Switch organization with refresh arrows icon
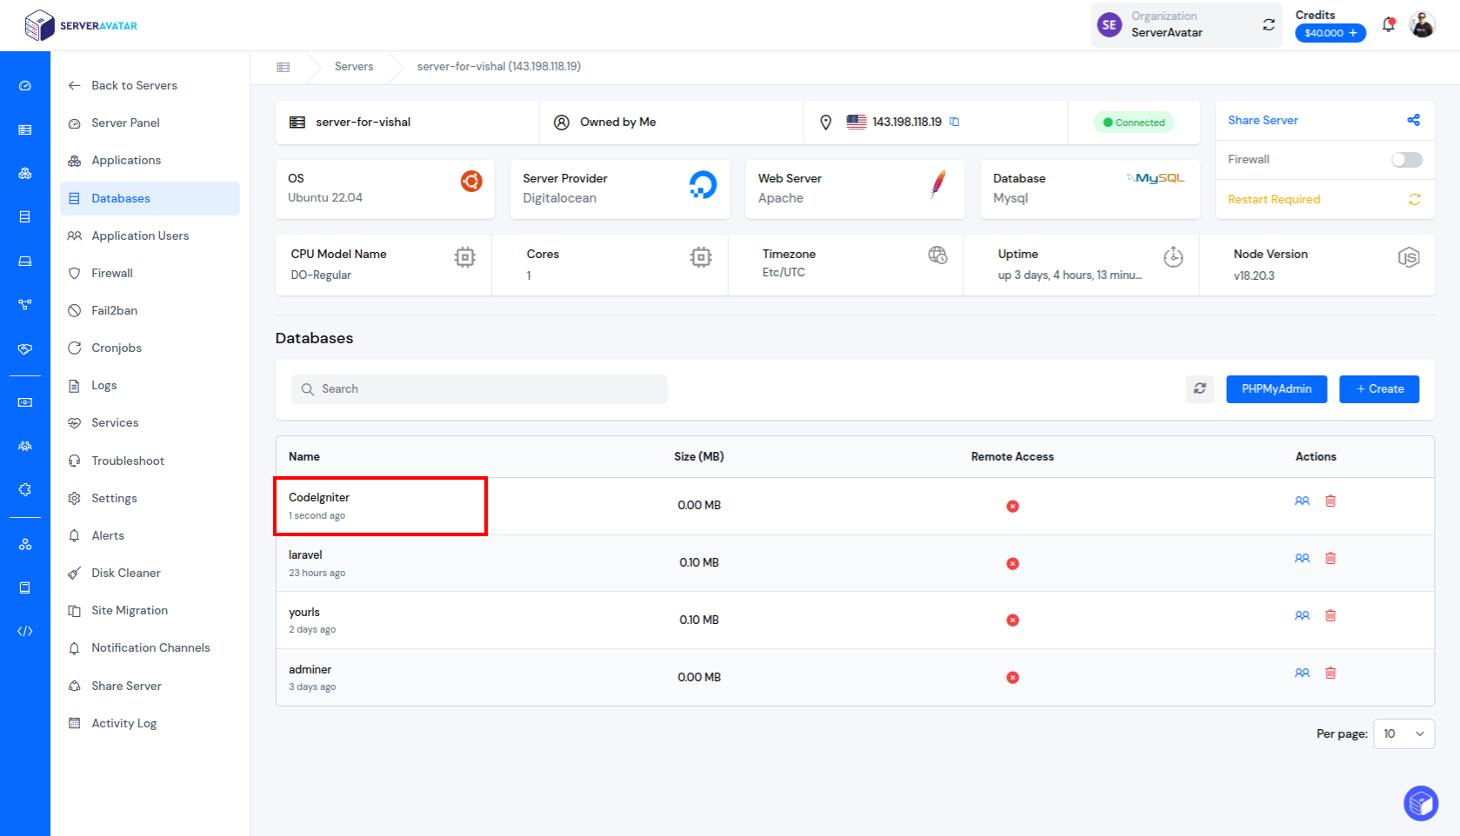 point(1269,25)
